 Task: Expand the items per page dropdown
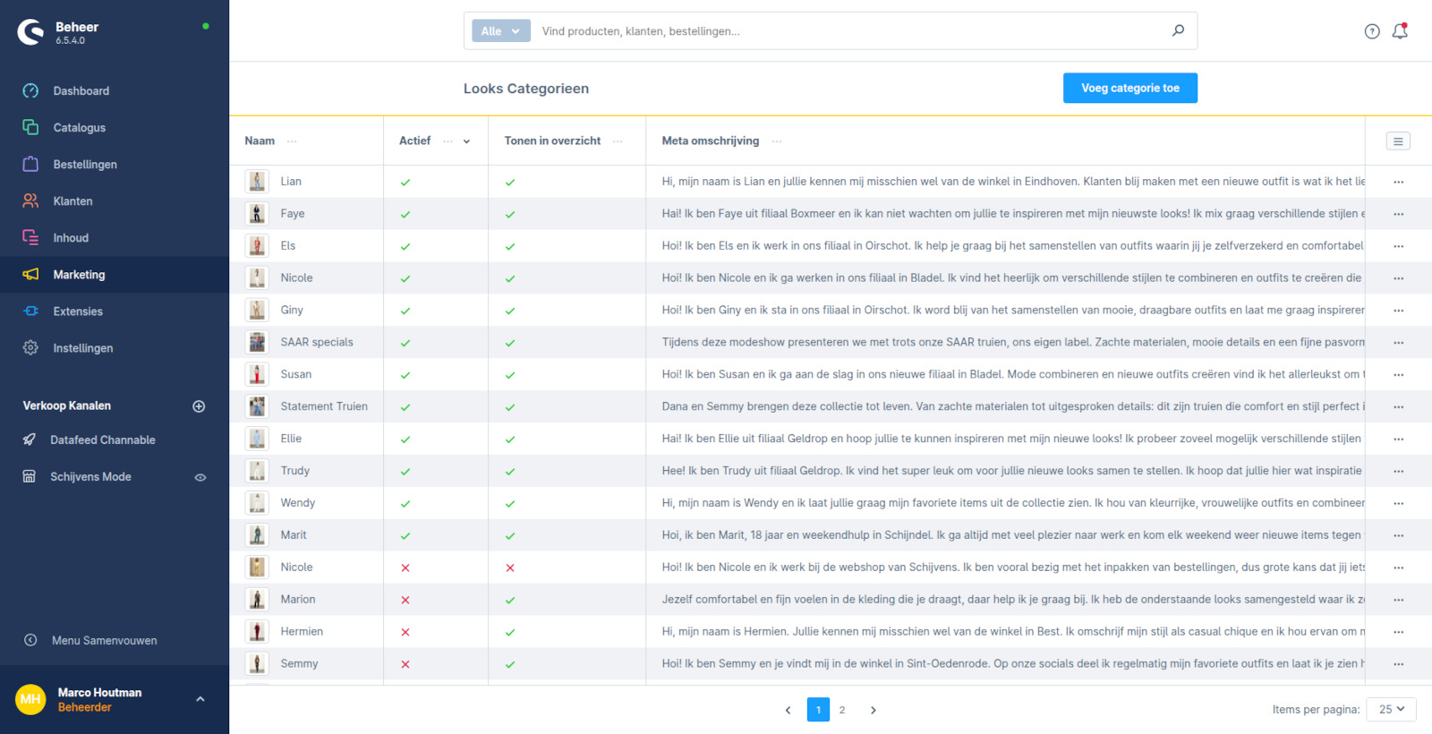tap(1391, 710)
